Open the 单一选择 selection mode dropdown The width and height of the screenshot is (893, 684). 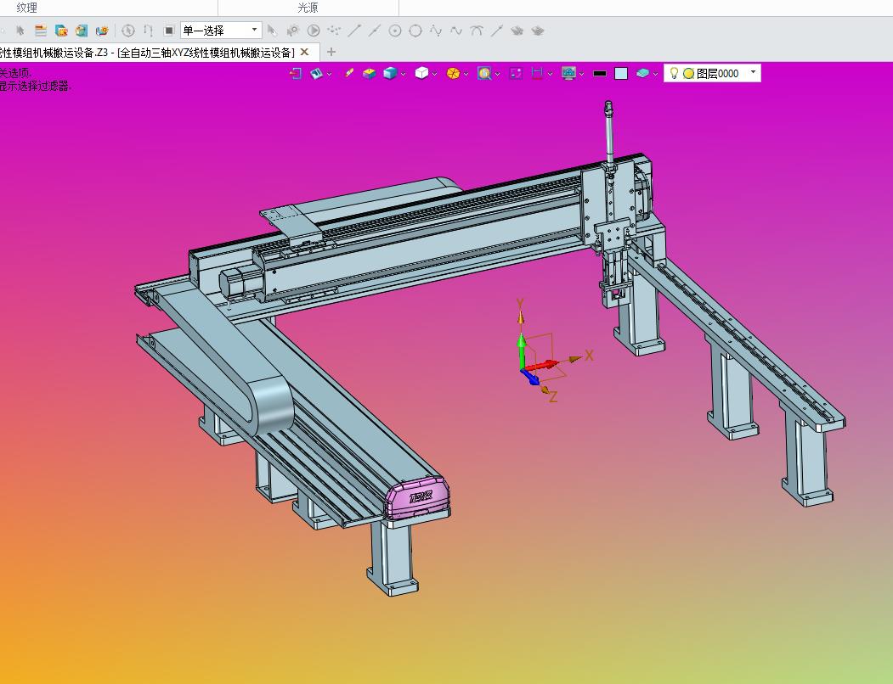tap(221, 31)
